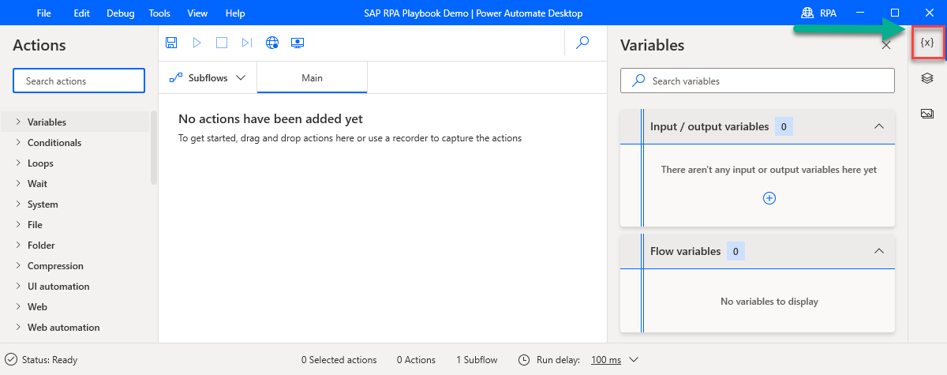This screenshot has width=947, height=375.
Task: Focus the Search variables field
Action: point(758,81)
